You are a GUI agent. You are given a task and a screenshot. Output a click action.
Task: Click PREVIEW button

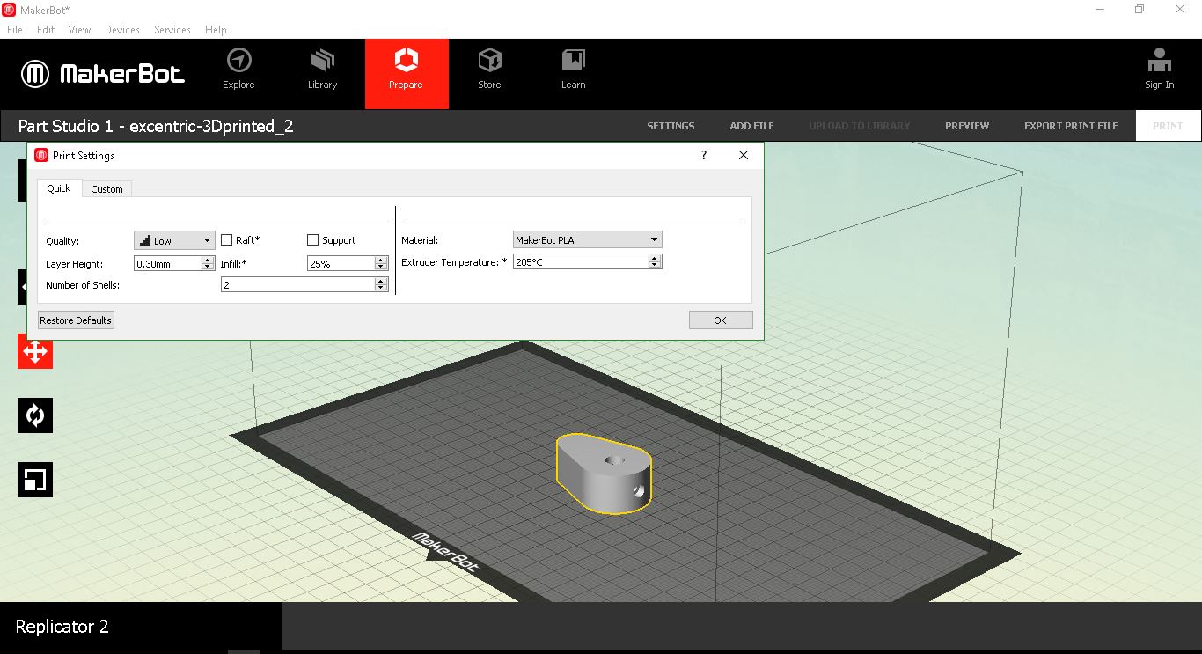tap(967, 126)
